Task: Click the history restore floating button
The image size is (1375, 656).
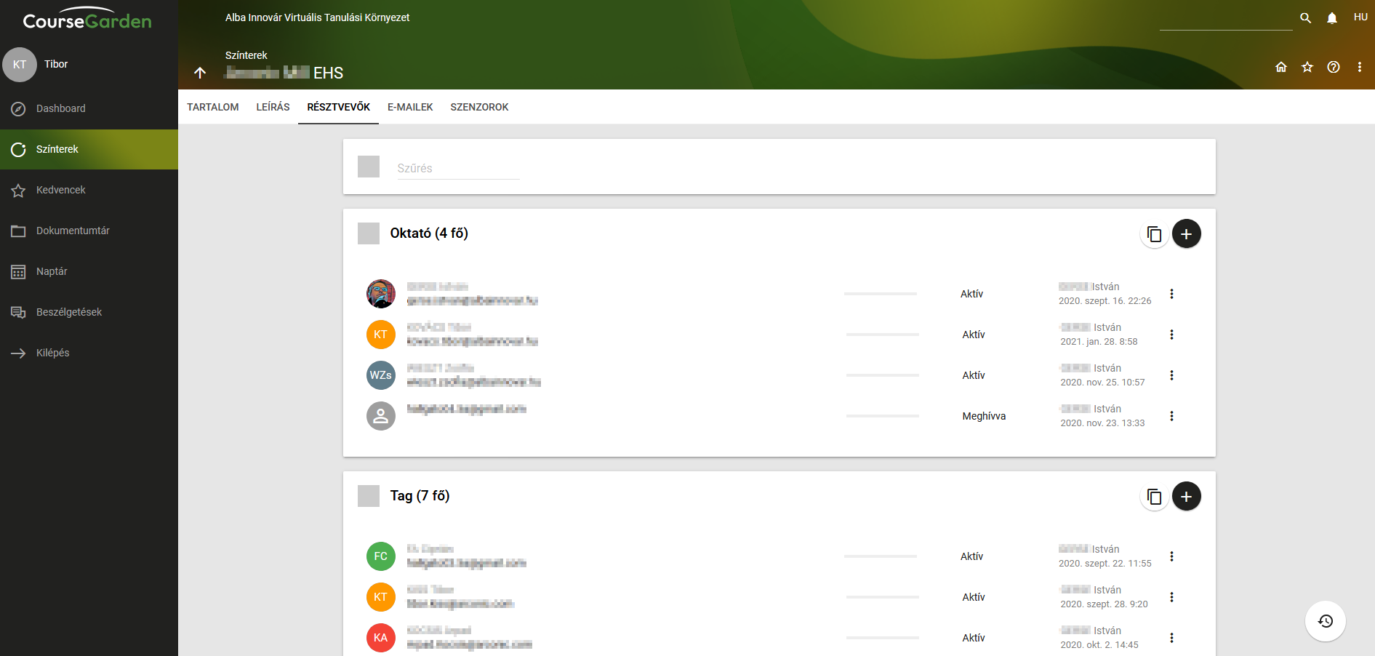Action: [1325, 621]
